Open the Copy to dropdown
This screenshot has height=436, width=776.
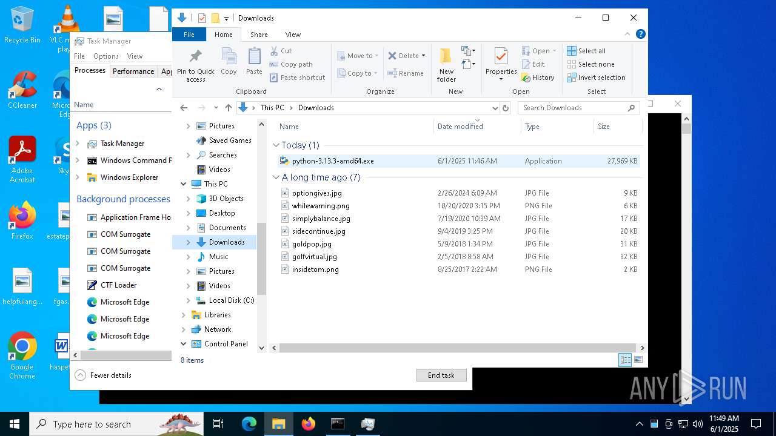(357, 73)
